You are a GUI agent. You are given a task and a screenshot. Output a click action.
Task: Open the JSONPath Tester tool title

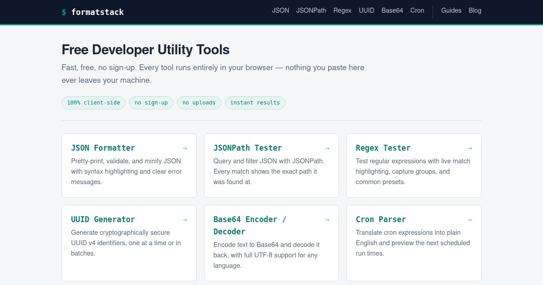pos(248,148)
